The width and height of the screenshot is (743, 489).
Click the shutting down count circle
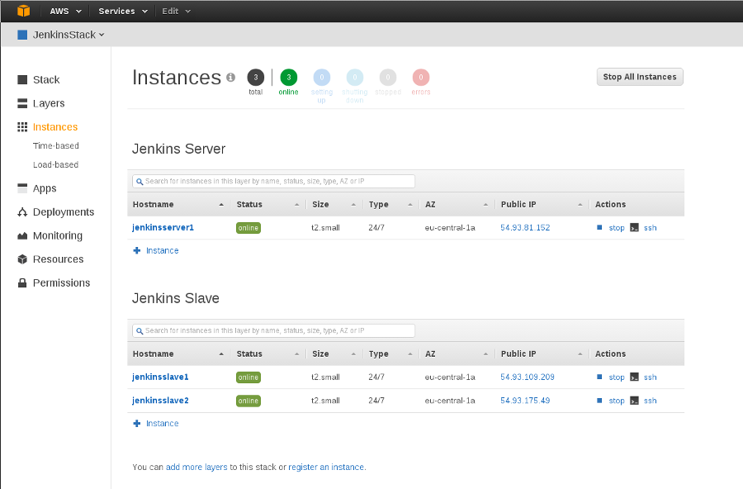point(354,78)
